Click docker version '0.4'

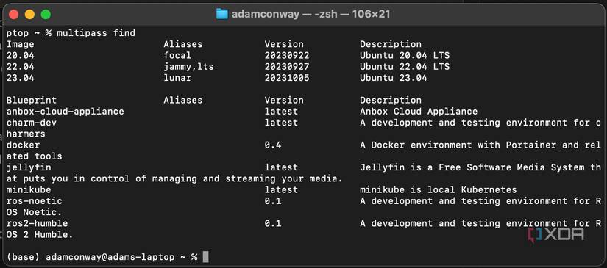(273, 145)
